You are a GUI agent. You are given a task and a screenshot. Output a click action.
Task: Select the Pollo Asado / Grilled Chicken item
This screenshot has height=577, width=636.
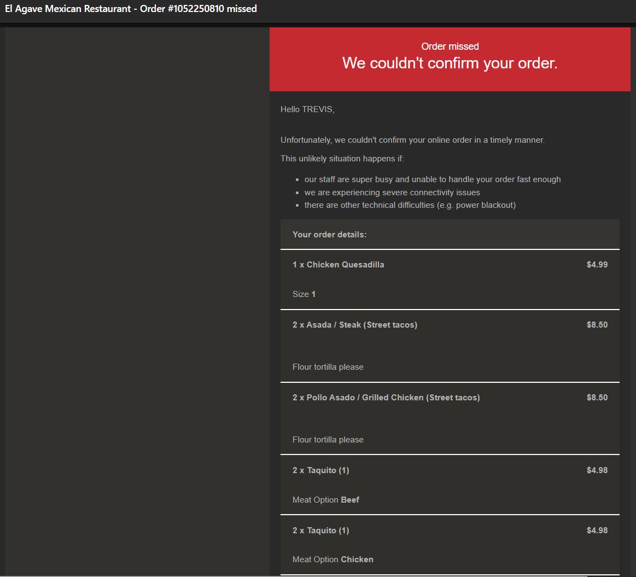point(386,398)
